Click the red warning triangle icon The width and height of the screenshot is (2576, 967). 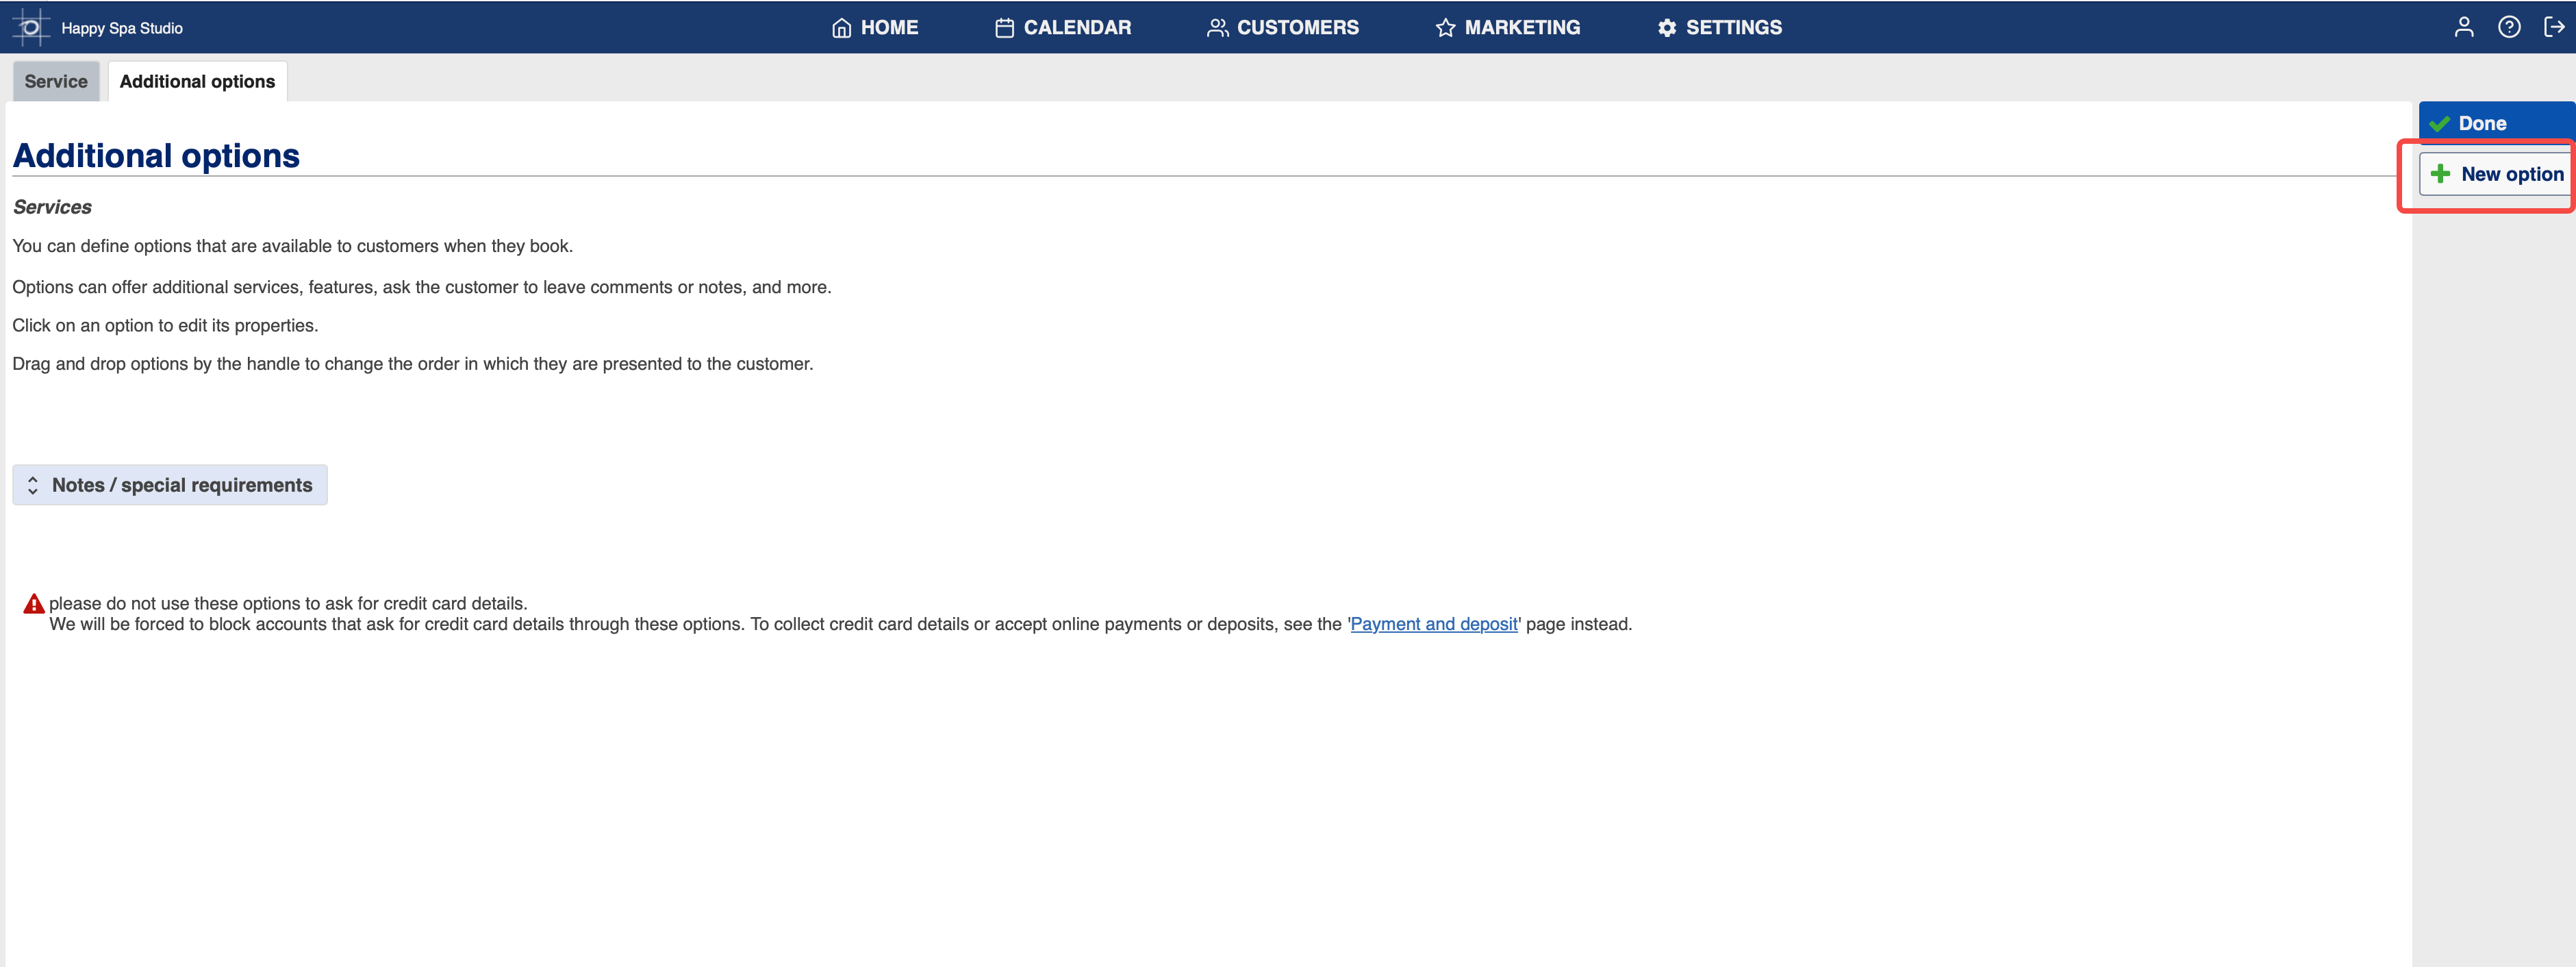click(x=34, y=604)
